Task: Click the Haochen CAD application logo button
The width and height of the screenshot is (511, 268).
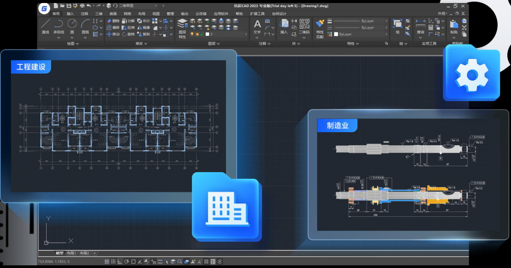Action: click(45, 8)
